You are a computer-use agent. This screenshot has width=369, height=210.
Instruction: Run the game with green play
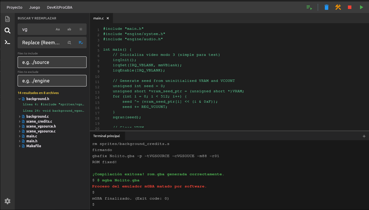click(x=361, y=7)
